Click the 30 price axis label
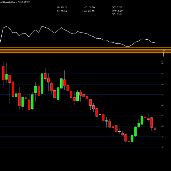171x171 pixels. 162,105
